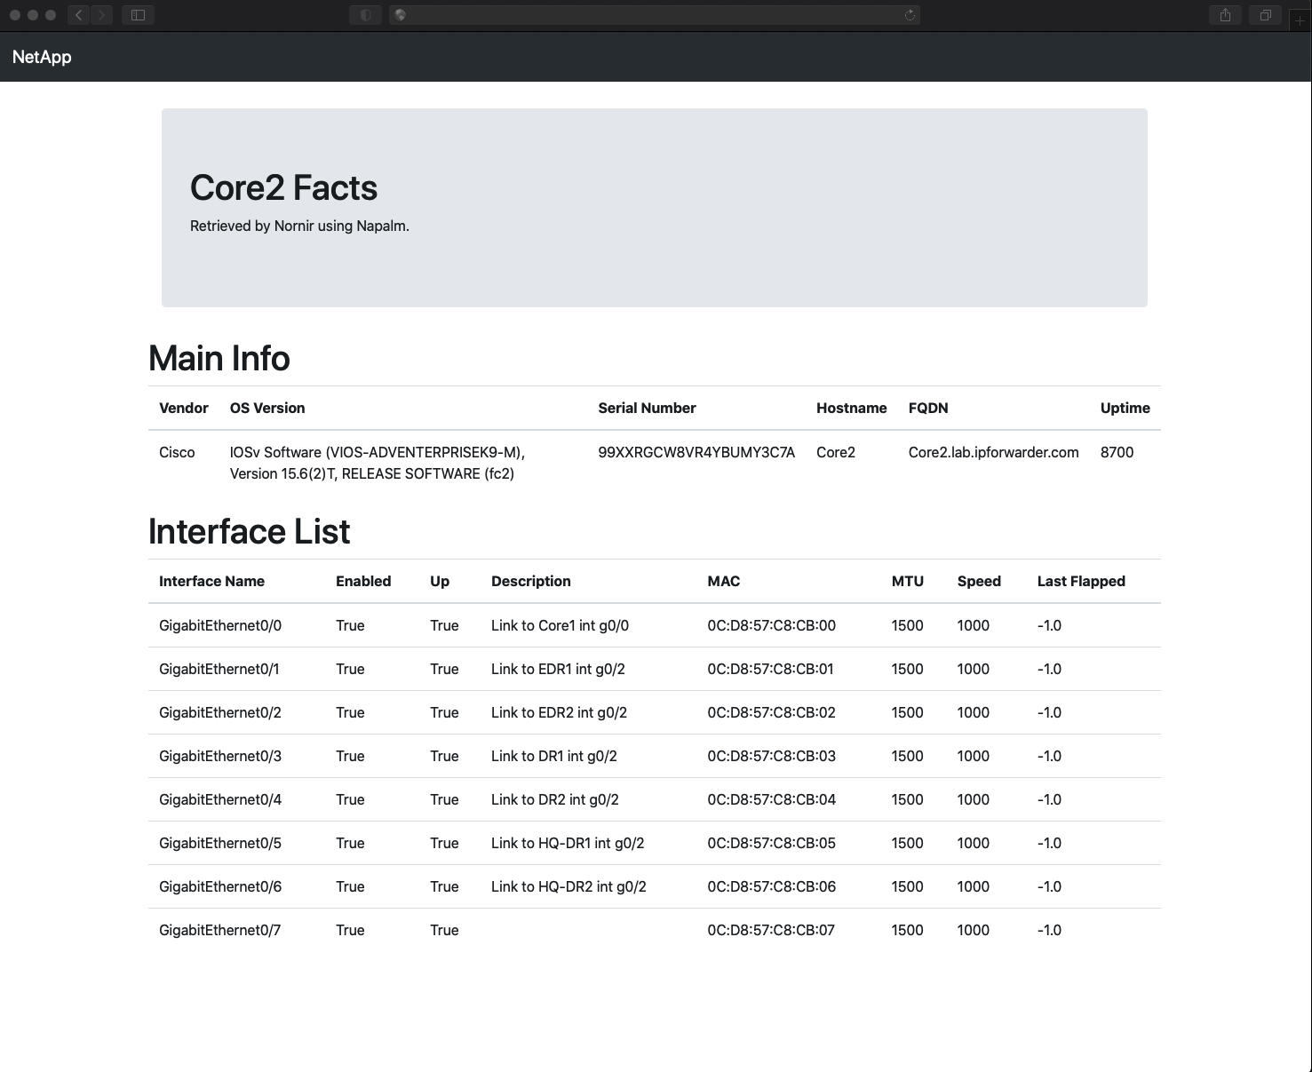The height and width of the screenshot is (1072, 1312).
Task: Click the MAC column header
Action: pos(723,581)
